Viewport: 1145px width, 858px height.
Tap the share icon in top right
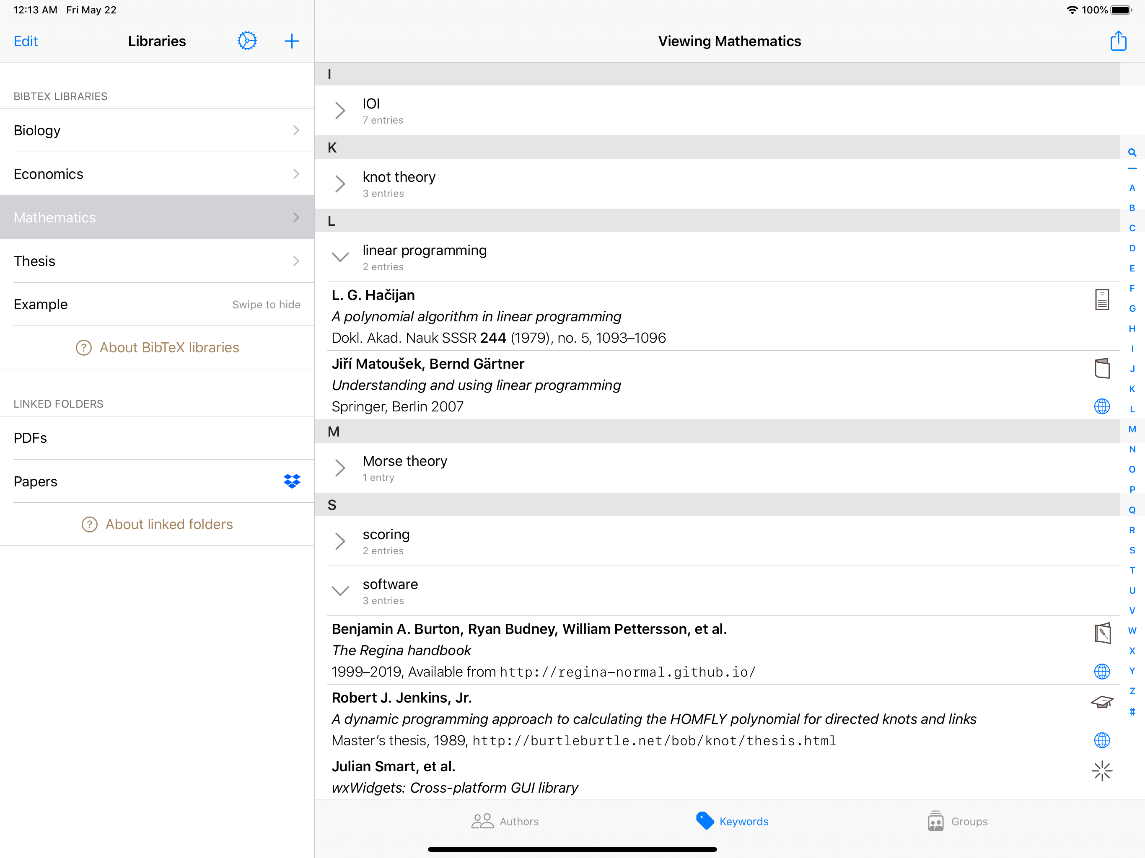tap(1118, 41)
